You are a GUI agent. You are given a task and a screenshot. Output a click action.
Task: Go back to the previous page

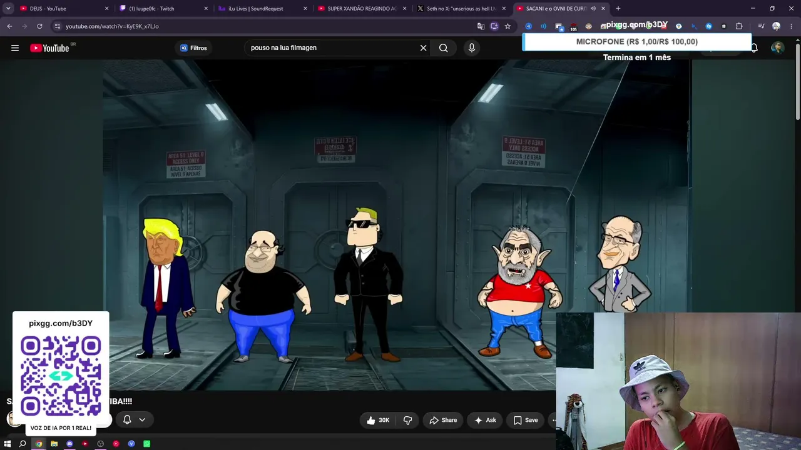9,26
